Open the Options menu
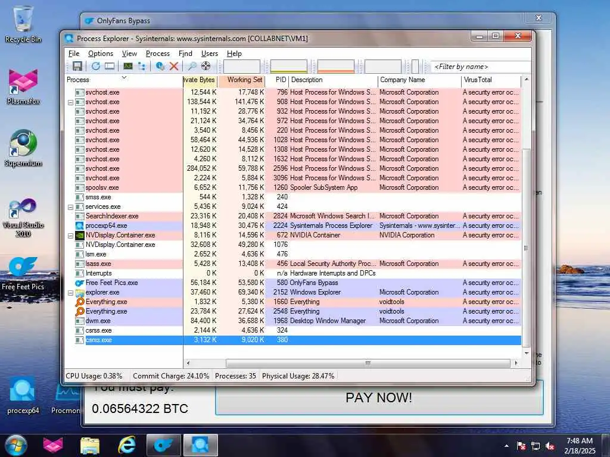This screenshot has height=457, width=610. point(100,54)
